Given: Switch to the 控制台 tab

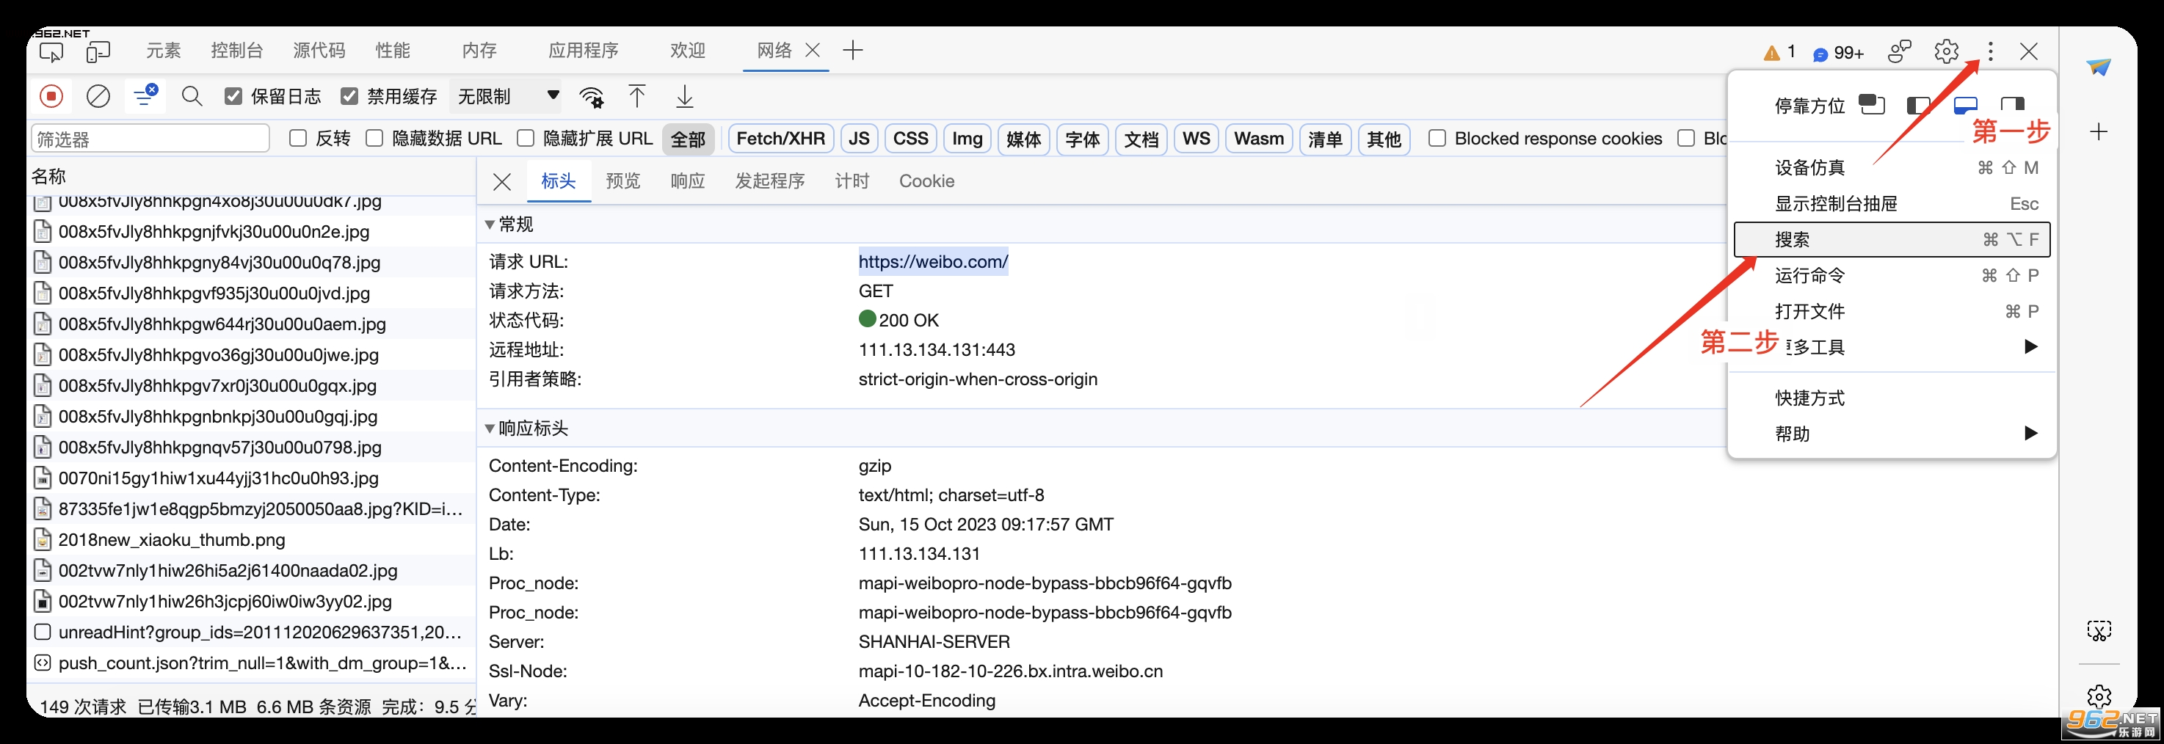Looking at the screenshot, I should pyautogui.click(x=237, y=51).
